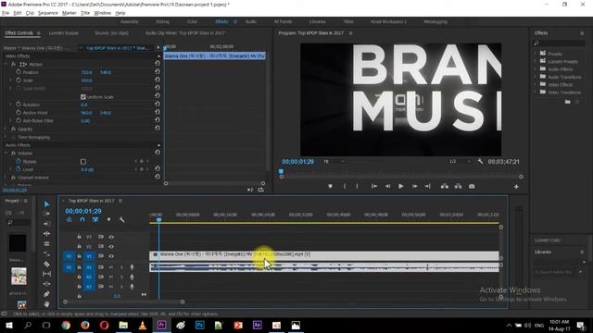Open Photoshop from the Windows taskbar
Screen dimensions: 593x333
point(200,325)
